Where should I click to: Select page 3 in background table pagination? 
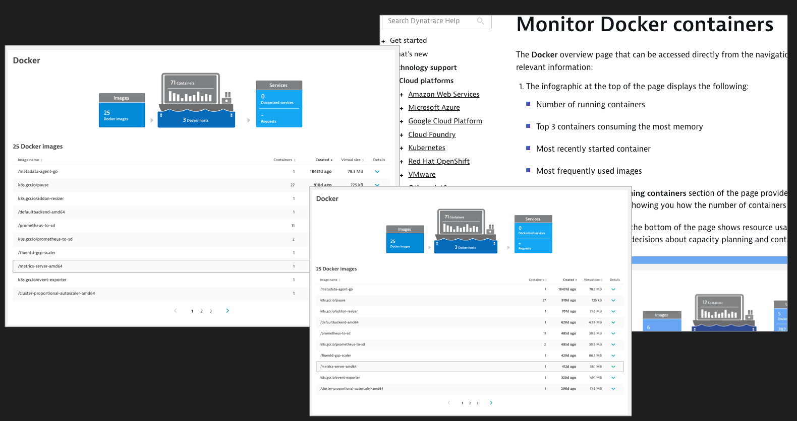click(x=211, y=311)
